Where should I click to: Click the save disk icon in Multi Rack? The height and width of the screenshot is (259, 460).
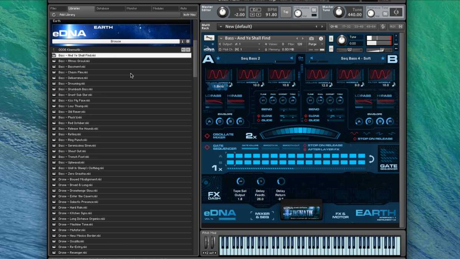click(400, 26)
